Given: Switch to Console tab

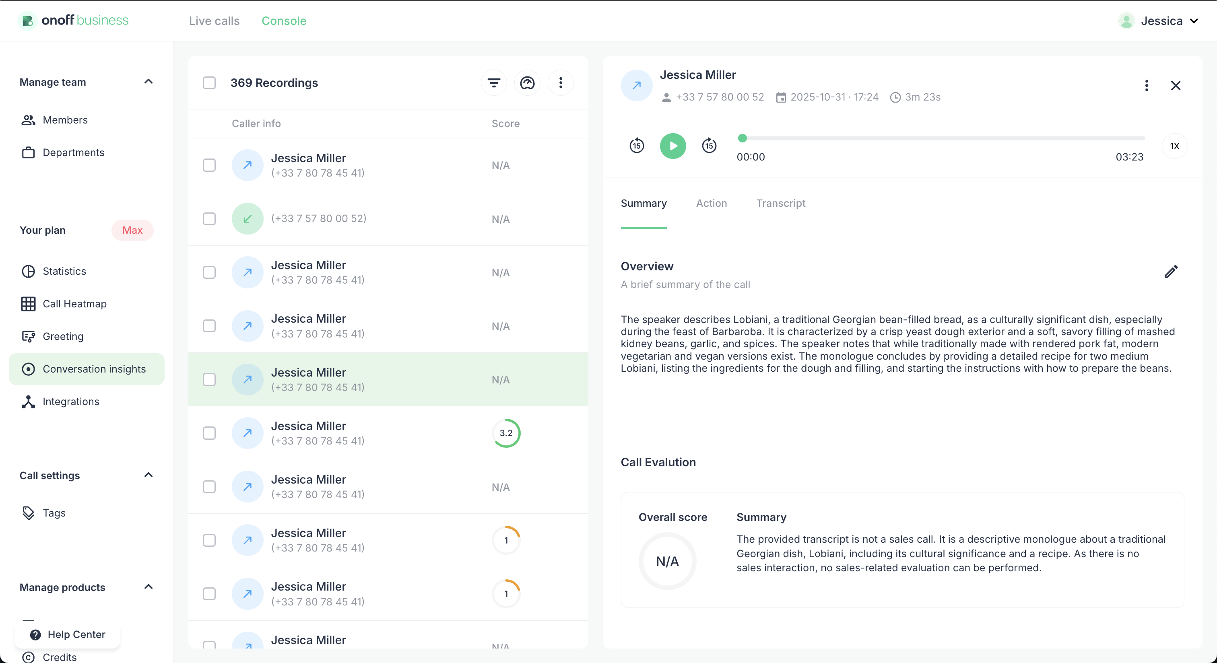Looking at the screenshot, I should coord(284,21).
